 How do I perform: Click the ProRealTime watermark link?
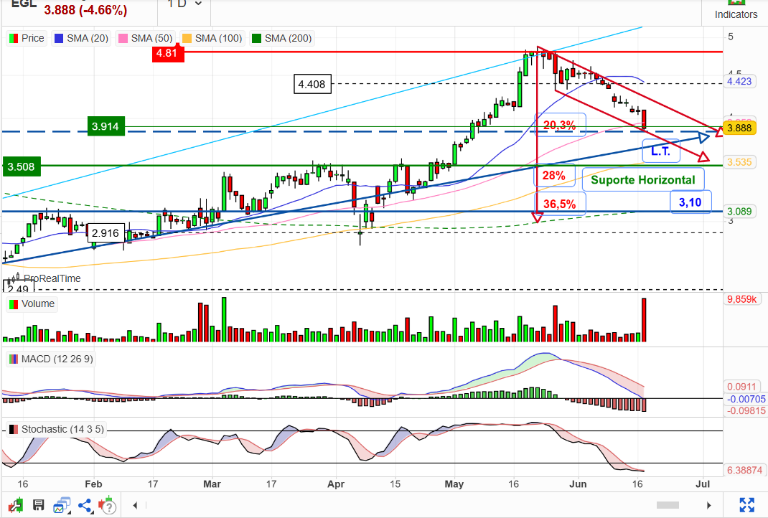tap(52, 278)
